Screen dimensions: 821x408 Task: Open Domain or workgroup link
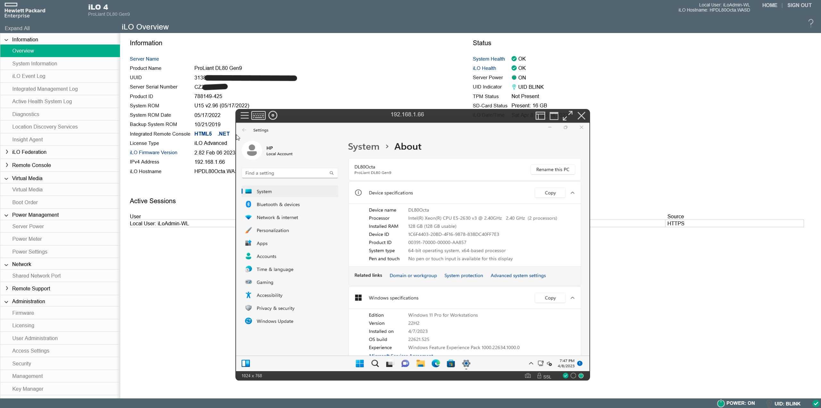tap(413, 276)
